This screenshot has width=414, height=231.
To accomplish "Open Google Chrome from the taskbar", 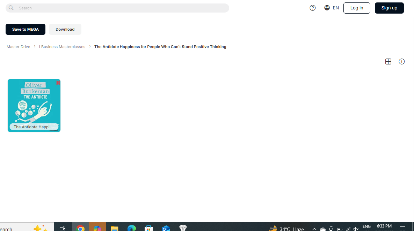I will 80,228.
